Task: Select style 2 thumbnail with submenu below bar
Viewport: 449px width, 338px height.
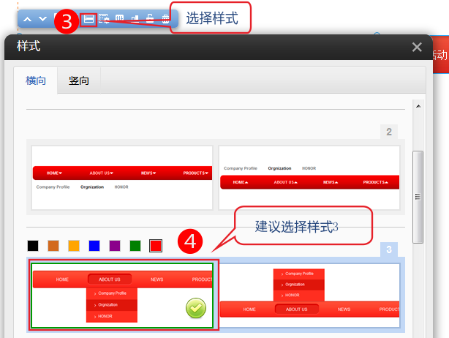Action: pos(122,177)
